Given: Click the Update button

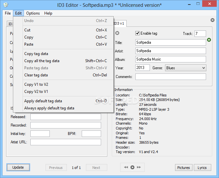Looking at the screenshot, I should [x=18, y=167].
